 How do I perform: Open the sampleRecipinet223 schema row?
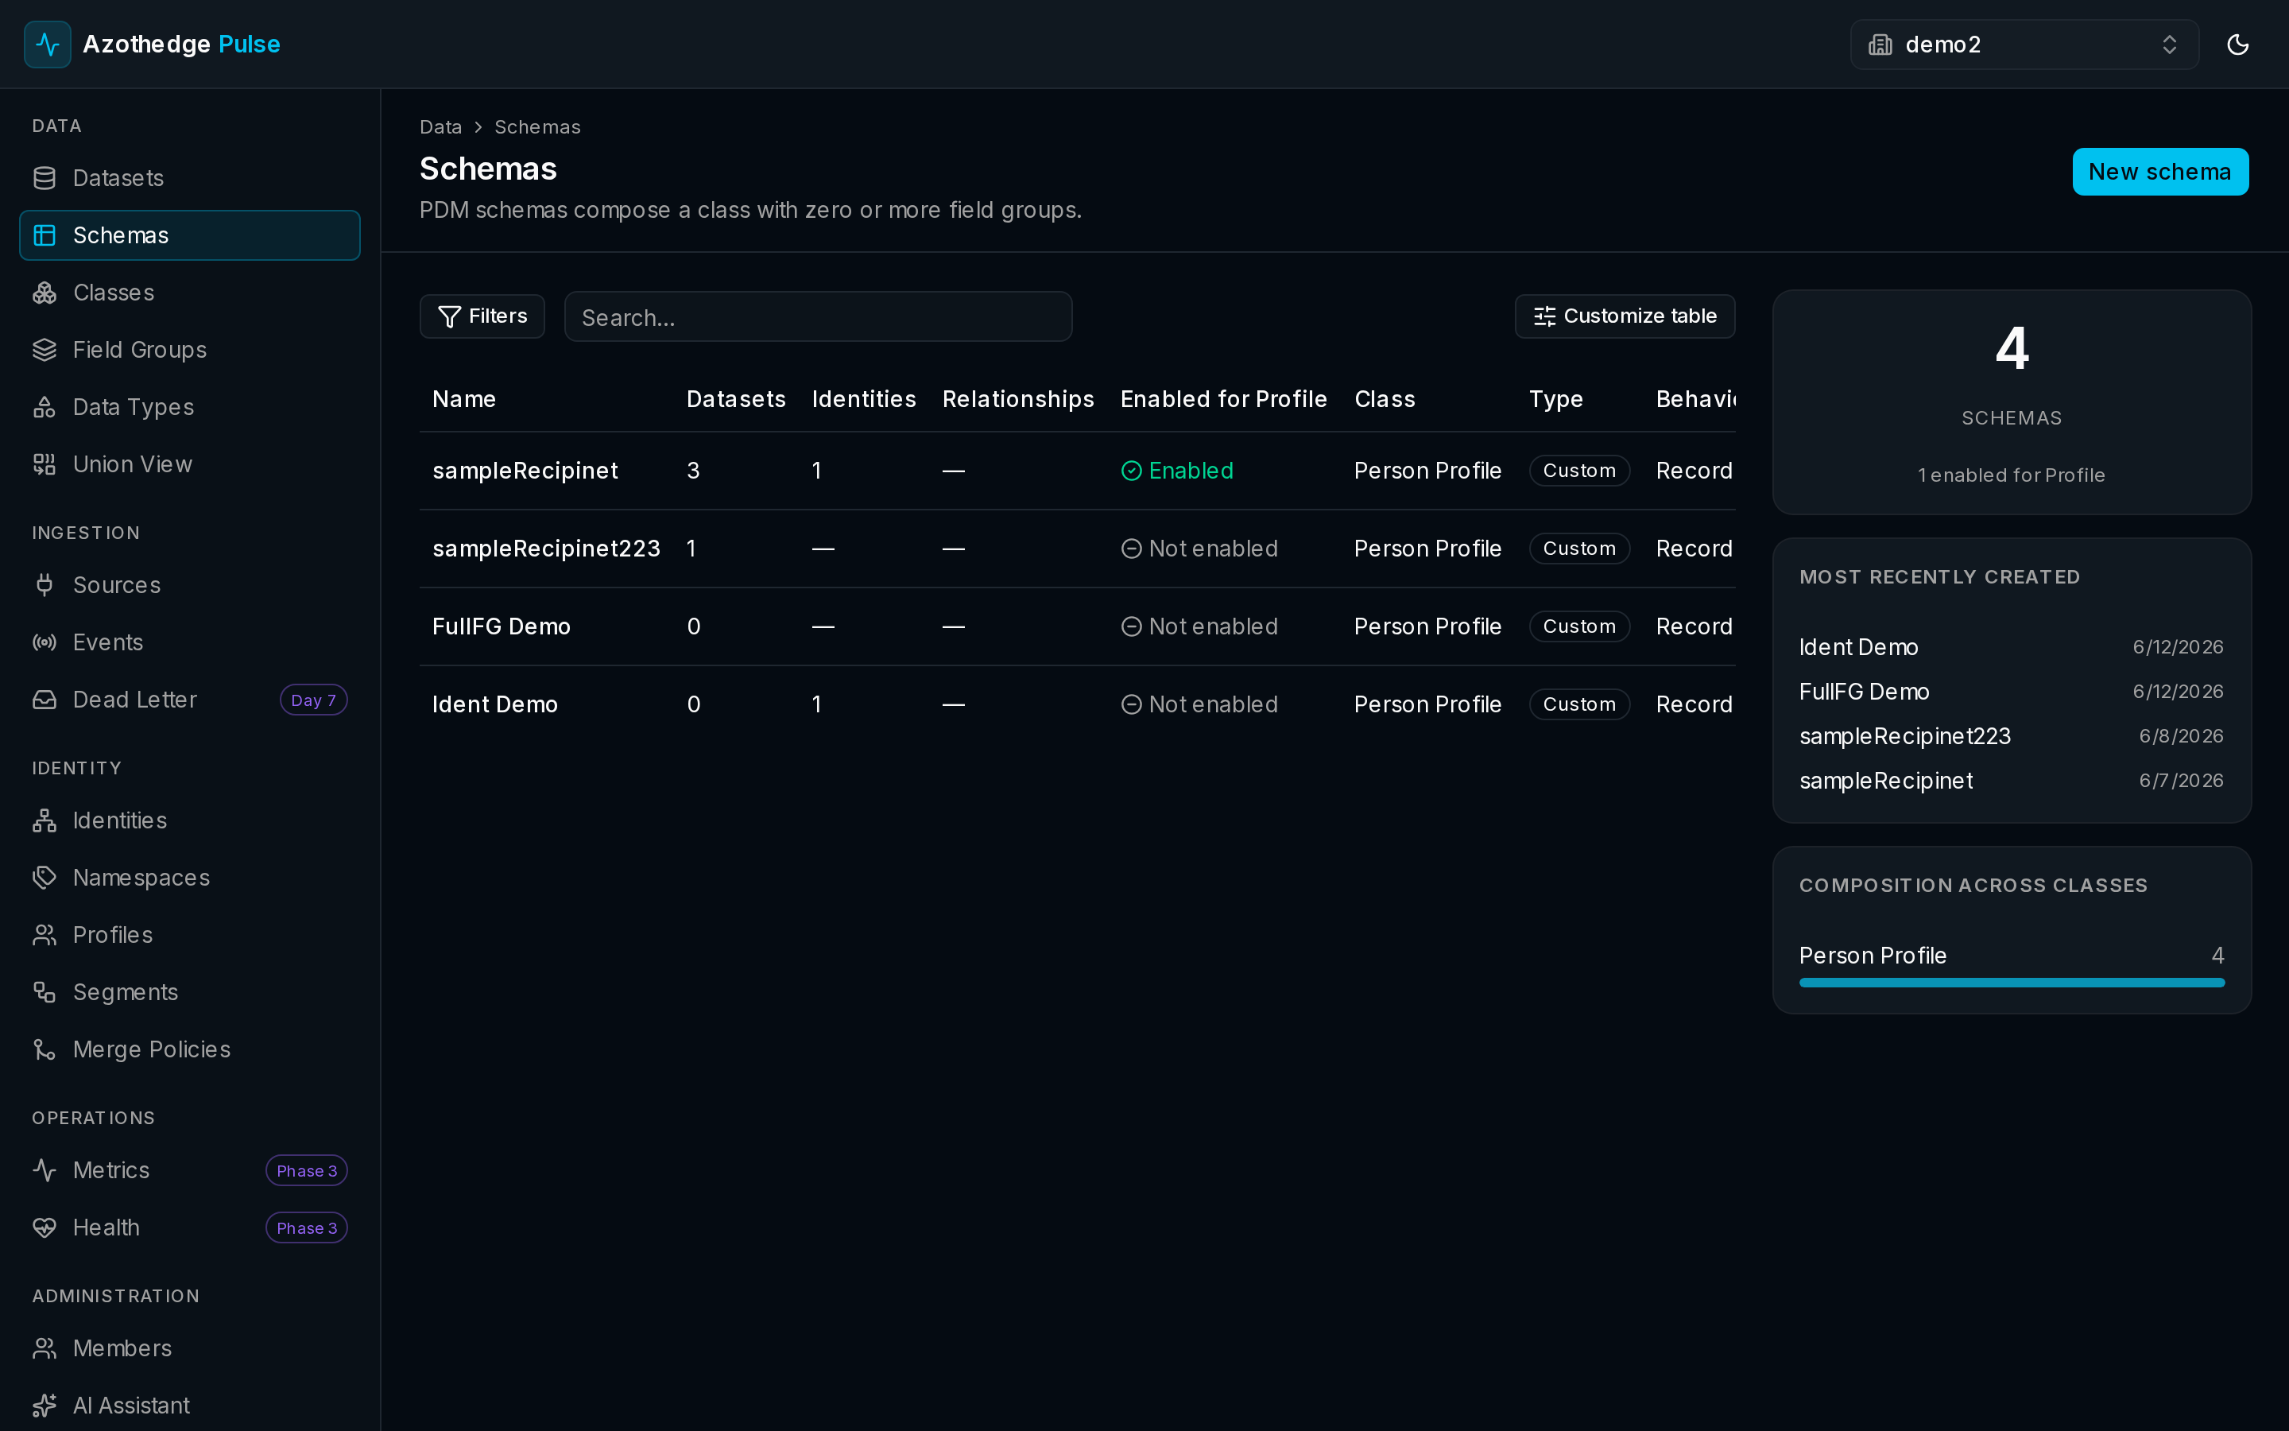[x=1078, y=549]
